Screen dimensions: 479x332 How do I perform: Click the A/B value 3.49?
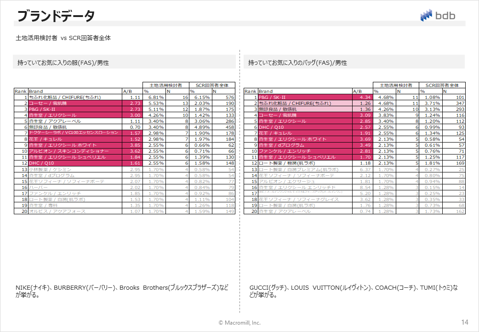(x=363, y=145)
